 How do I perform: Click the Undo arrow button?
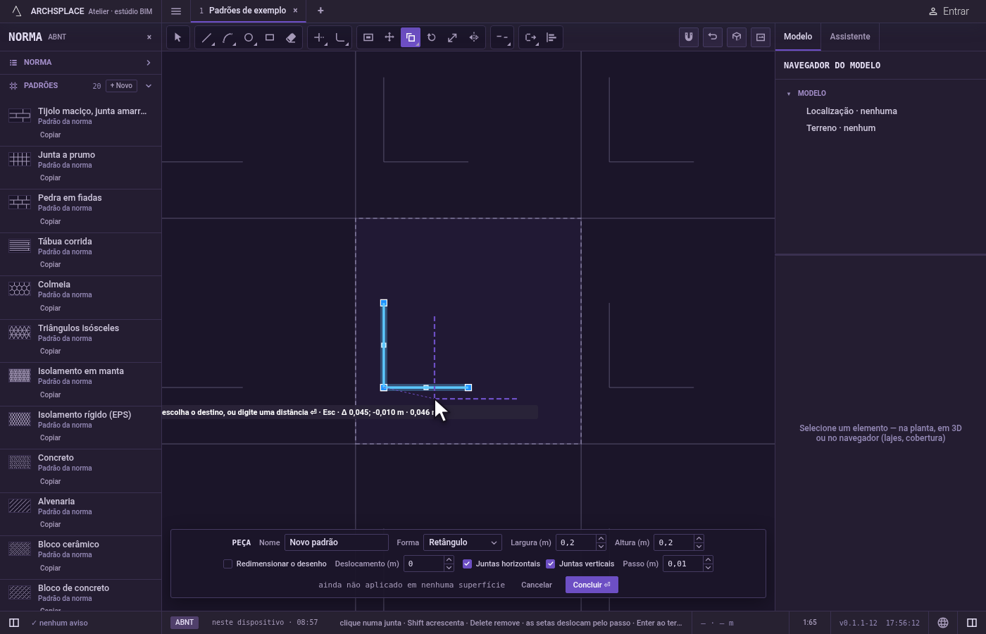(x=713, y=37)
